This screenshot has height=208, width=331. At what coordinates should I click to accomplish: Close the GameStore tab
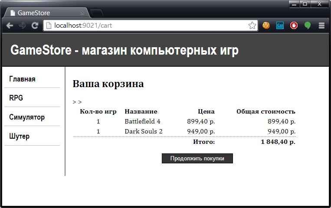point(82,13)
